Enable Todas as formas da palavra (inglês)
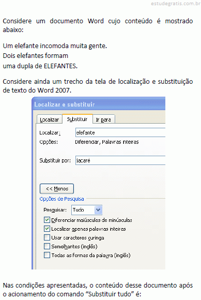This screenshot has width=201, height=300. click(x=47, y=255)
